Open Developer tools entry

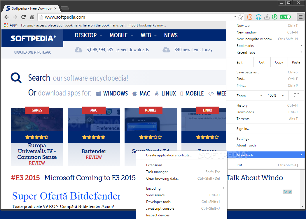(181, 202)
